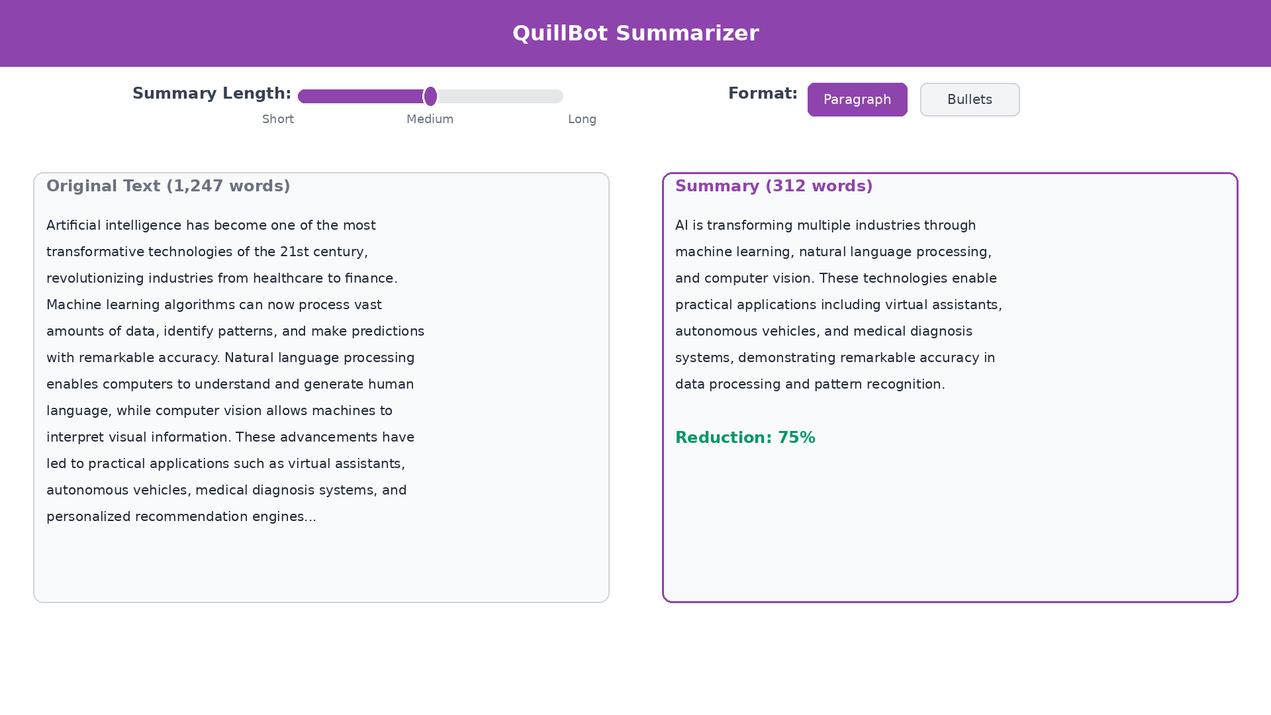The width and height of the screenshot is (1271, 715).
Task: Switch summary format to Bullets
Action: (x=969, y=99)
